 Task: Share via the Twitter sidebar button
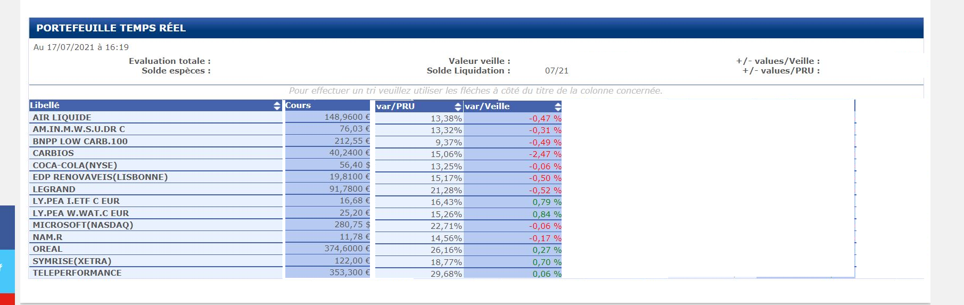7,271
